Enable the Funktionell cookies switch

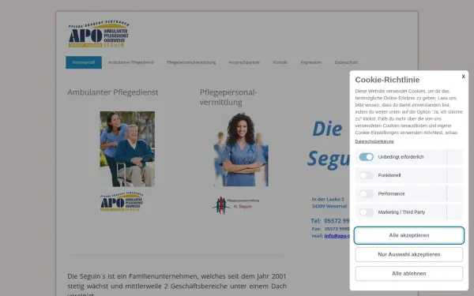click(366, 175)
